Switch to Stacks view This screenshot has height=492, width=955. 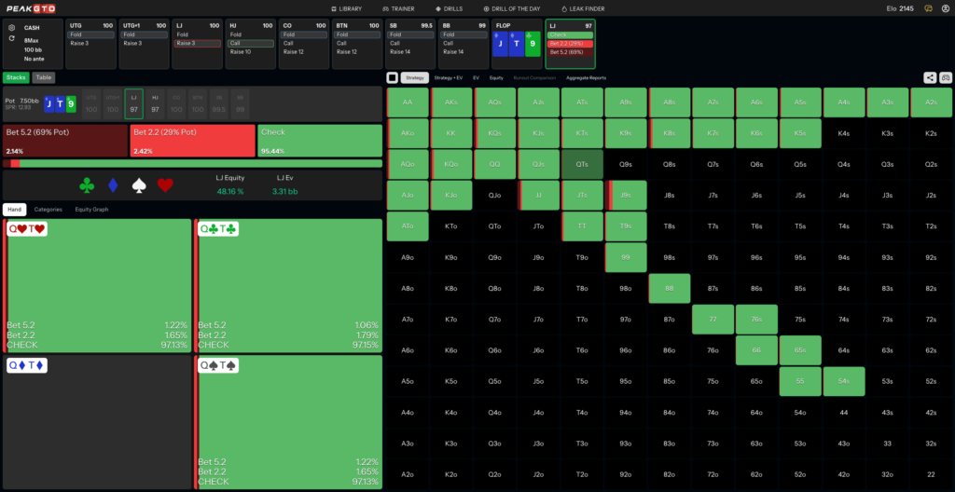pos(17,77)
